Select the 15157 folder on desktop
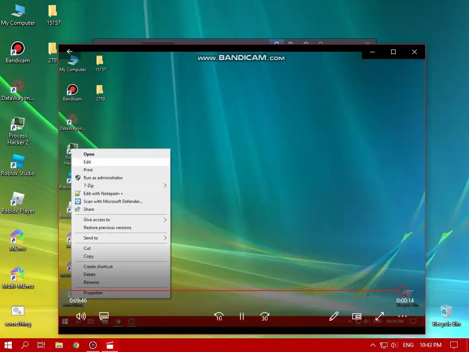Viewport: 469px width, 352px height. pos(54,15)
